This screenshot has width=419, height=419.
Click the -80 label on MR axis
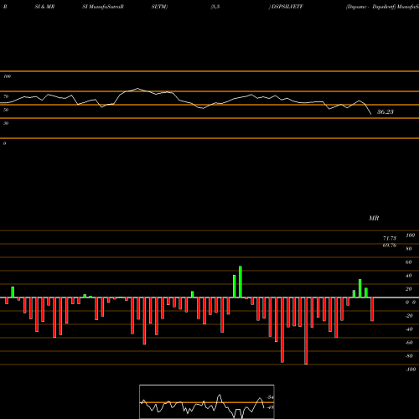[409, 356]
